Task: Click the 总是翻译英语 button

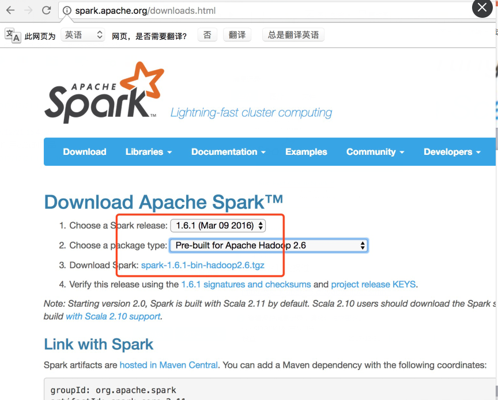Action: click(x=293, y=35)
